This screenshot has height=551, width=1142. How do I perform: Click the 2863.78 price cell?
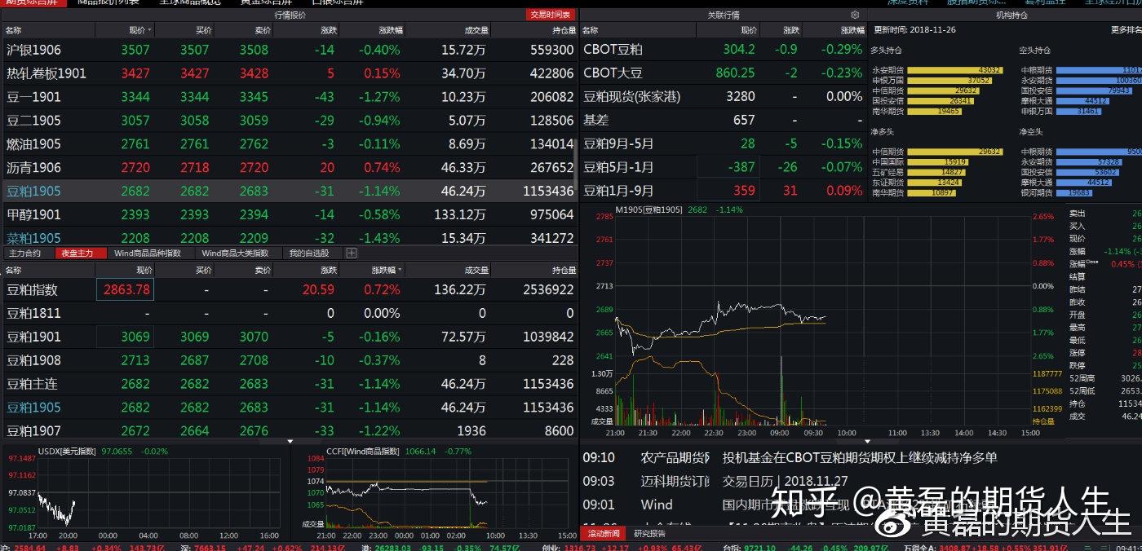click(x=125, y=289)
